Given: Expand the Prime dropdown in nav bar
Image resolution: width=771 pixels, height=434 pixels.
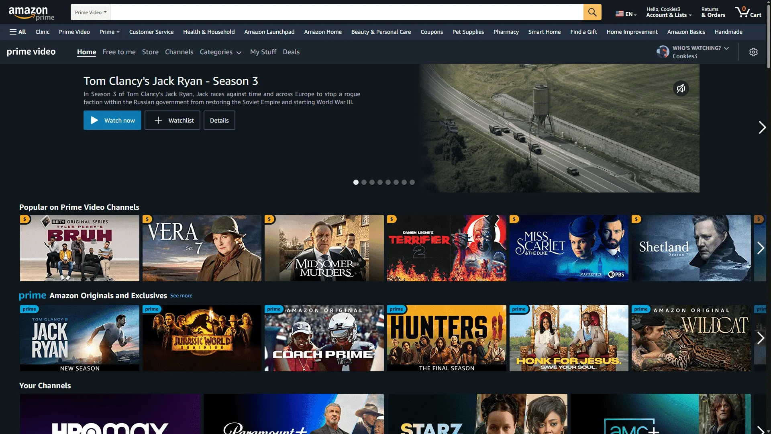Looking at the screenshot, I should tap(109, 32).
